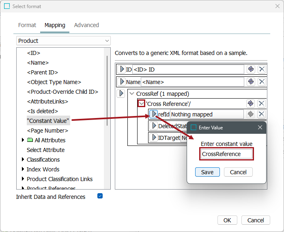Save the entered constant value

pos(207,172)
